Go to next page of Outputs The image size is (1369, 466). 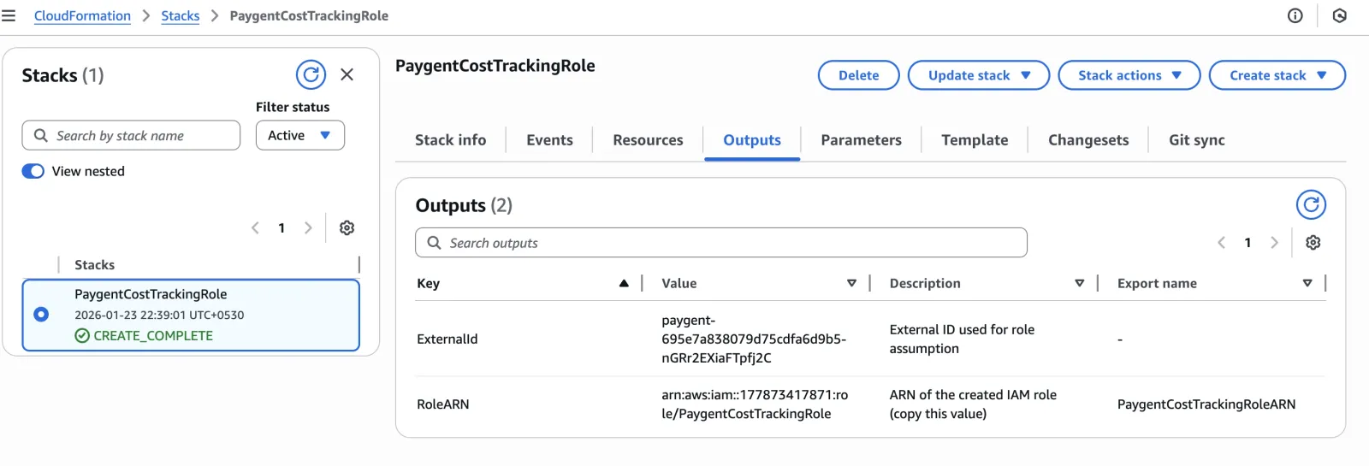(1274, 243)
